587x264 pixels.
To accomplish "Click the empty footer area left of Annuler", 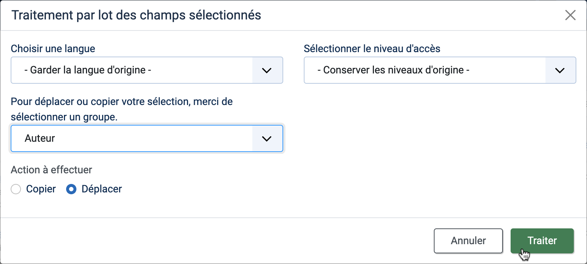I will (217, 241).
